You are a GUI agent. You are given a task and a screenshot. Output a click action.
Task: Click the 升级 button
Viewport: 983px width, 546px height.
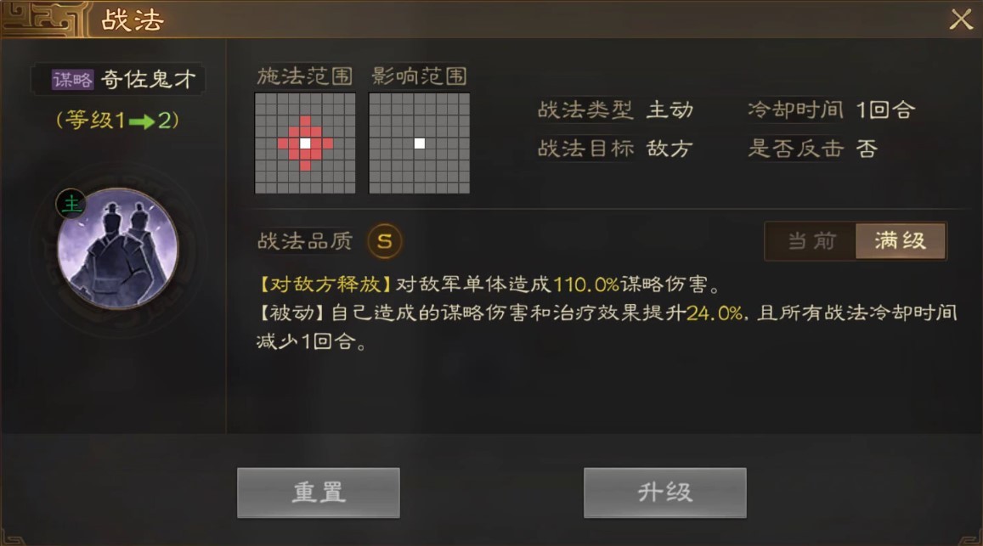[x=664, y=493]
